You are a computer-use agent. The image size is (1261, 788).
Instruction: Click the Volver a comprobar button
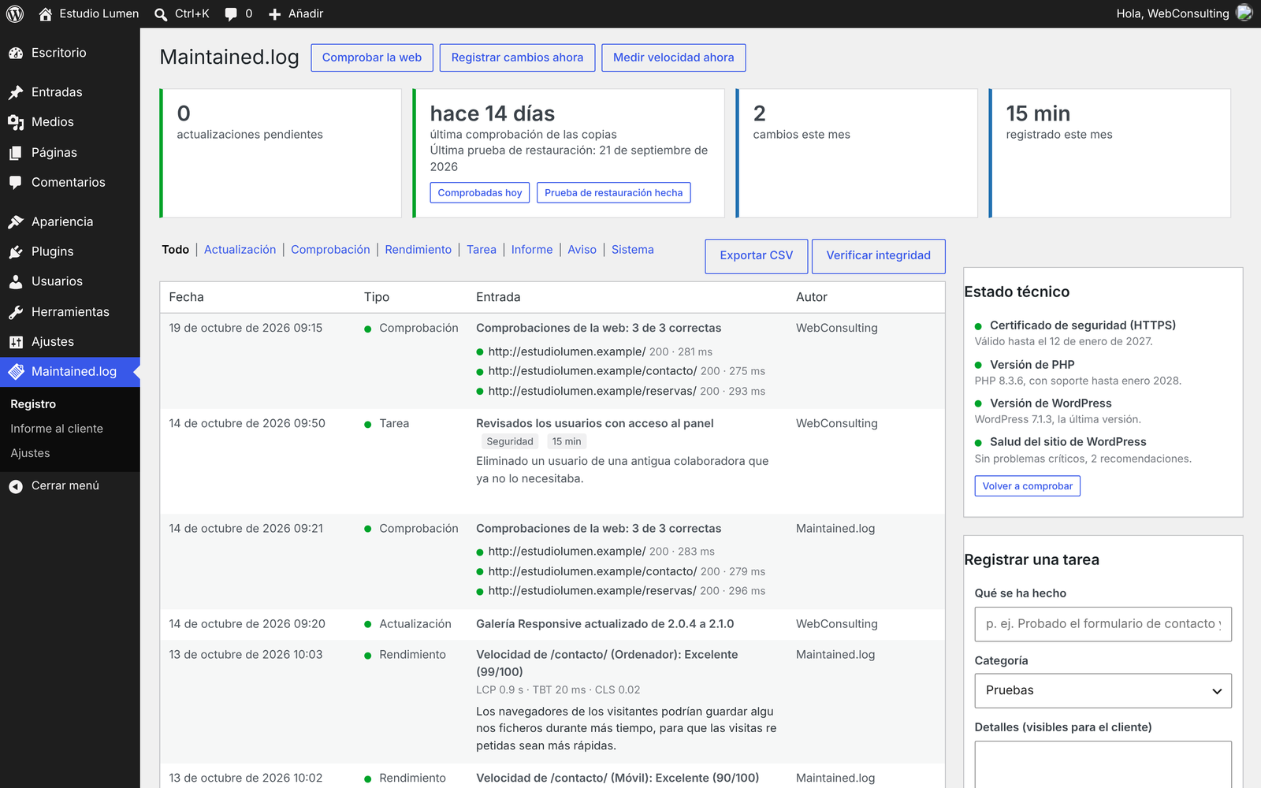click(x=1028, y=486)
